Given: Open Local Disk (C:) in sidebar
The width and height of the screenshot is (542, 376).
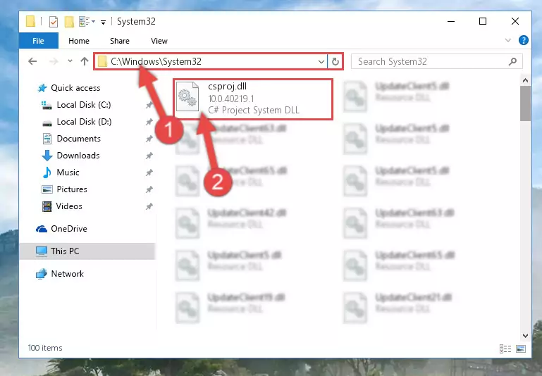Looking at the screenshot, I should point(76,105).
